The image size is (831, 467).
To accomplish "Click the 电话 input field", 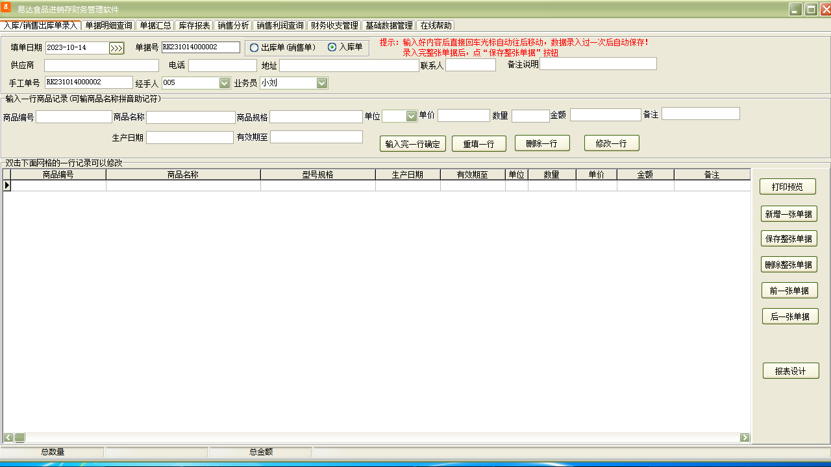I will click(223, 66).
